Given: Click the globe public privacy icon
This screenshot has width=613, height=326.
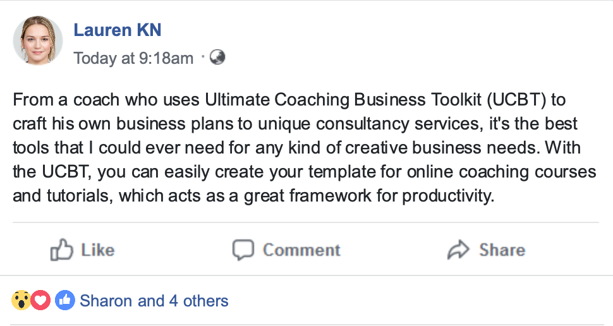Looking at the screenshot, I should tap(217, 57).
